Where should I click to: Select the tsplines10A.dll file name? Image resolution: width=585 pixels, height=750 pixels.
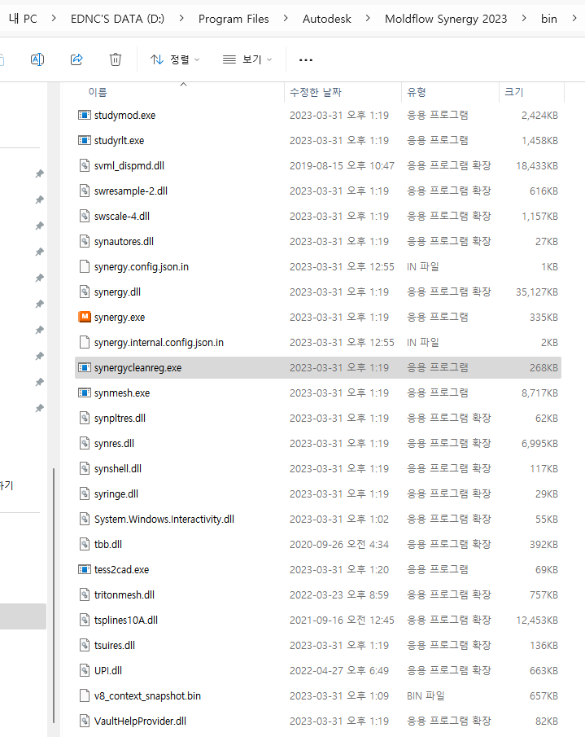(x=125, y=620)
